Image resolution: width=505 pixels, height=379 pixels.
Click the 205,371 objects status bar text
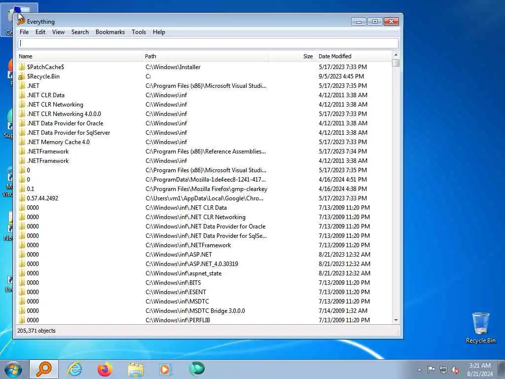click(x=36, y=331)
